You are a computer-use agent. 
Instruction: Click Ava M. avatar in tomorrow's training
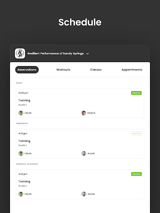tap(84, 154)
